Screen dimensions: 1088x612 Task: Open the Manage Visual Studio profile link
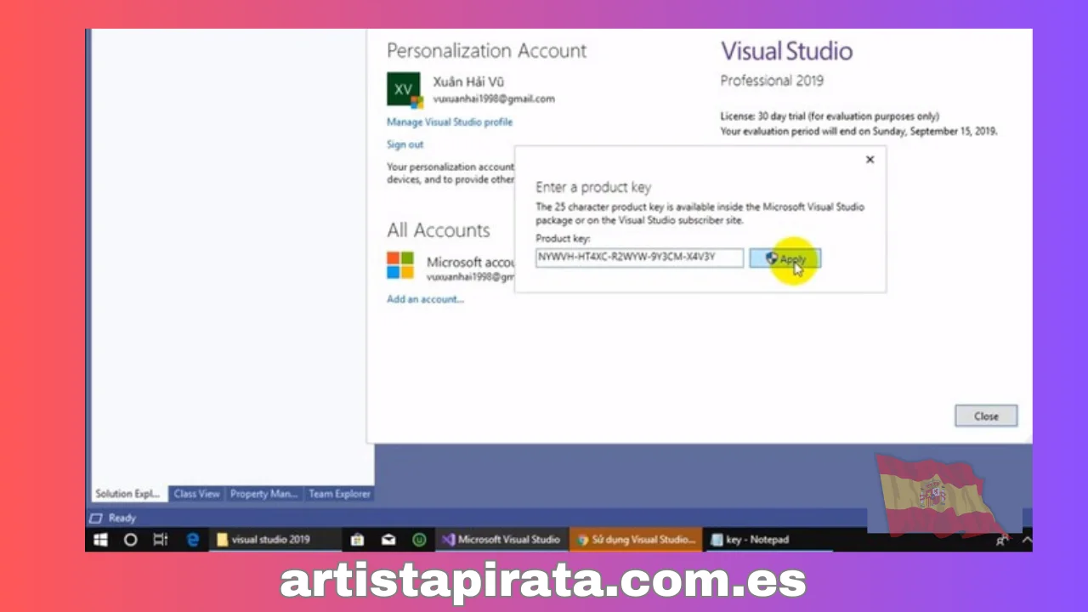click(450, 122)
